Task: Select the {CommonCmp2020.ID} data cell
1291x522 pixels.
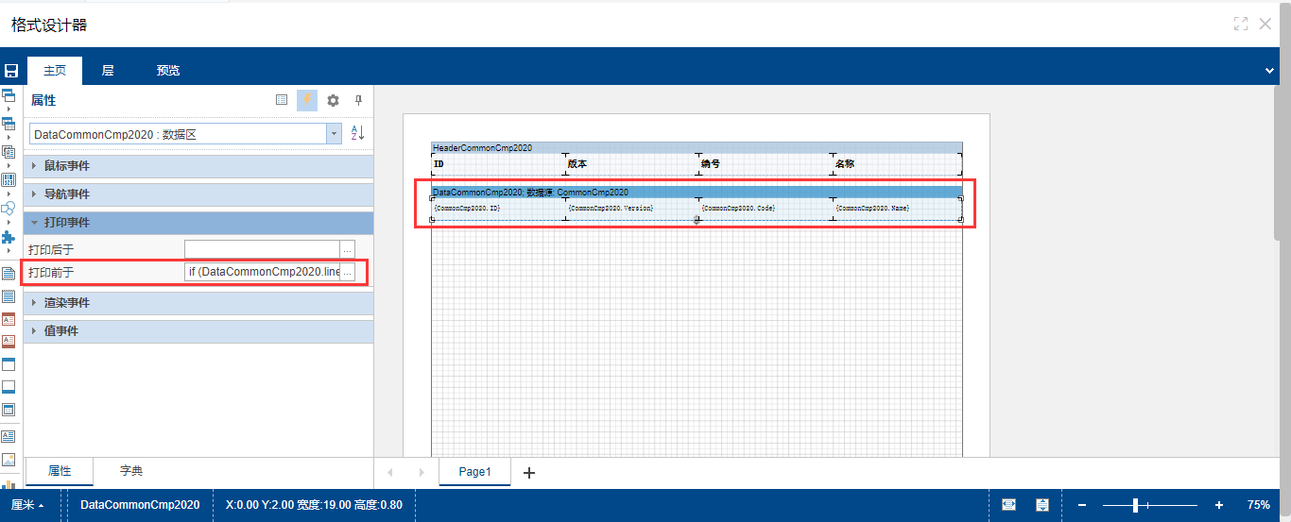Action: pyautogui.click(x=498, y=209)
